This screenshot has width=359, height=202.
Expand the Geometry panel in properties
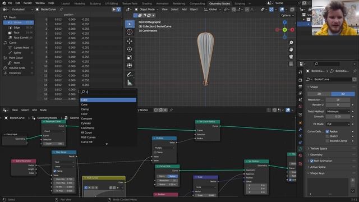pos(316,155)
